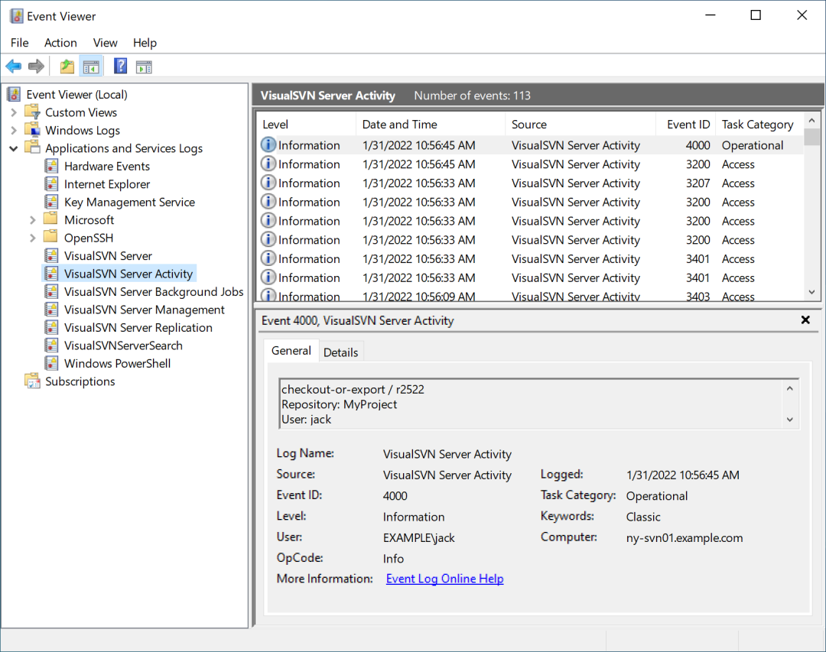Expand the Windows Logs tree node

(x=14, y=130)
